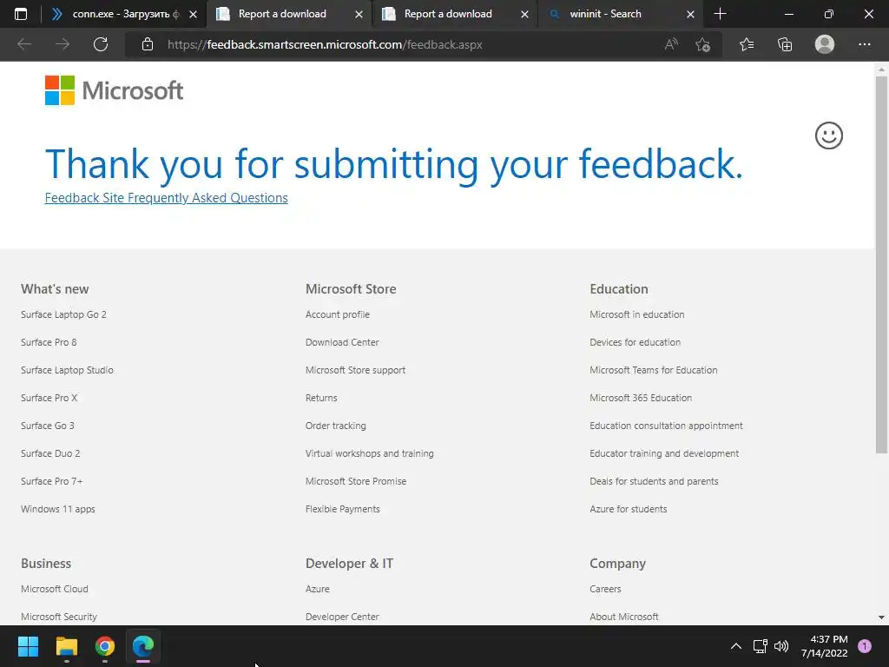The width and height of the screenshot is (889, 667).
Task: Open Read aloud icon in address bar
Action: 671,44
